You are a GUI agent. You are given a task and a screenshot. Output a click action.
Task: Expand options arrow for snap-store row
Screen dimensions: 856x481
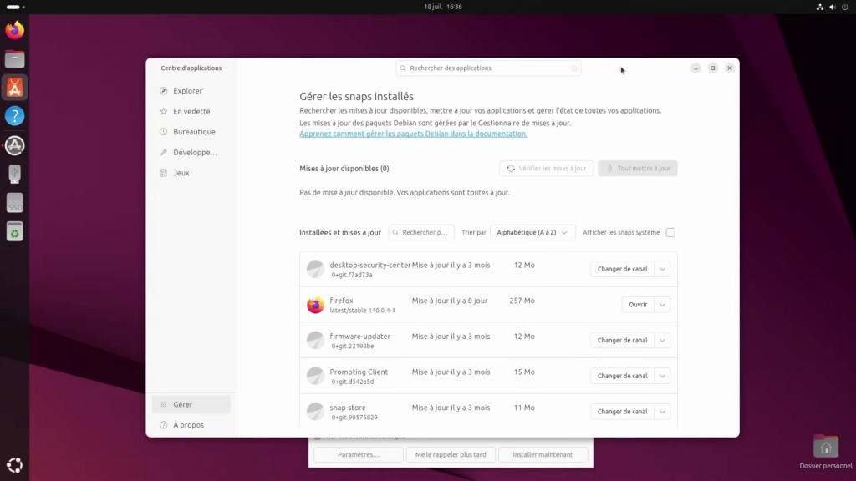tap(662, 412)
